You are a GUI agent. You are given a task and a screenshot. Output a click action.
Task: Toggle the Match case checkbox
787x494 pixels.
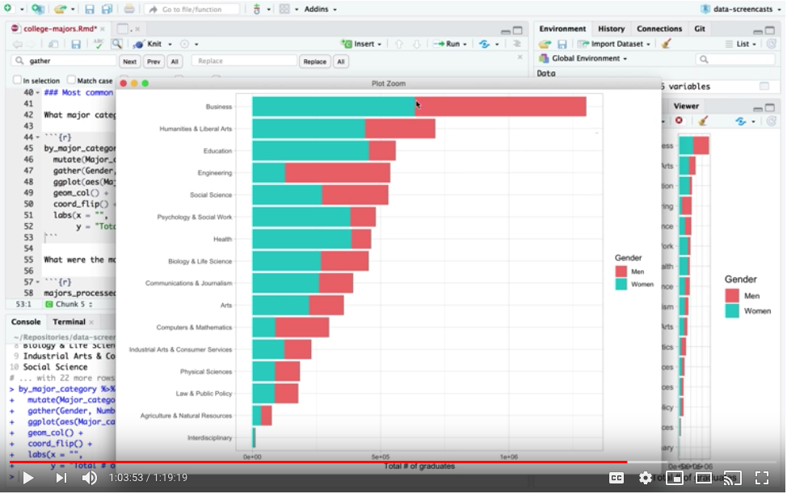coord(71,81)
